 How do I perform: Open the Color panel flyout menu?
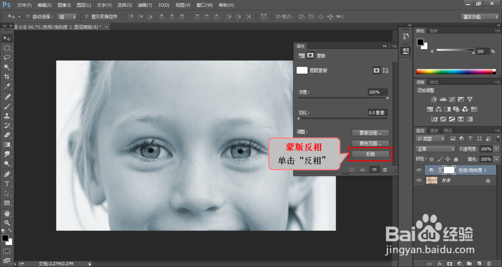pyautogui.click(x=497, y=31)
